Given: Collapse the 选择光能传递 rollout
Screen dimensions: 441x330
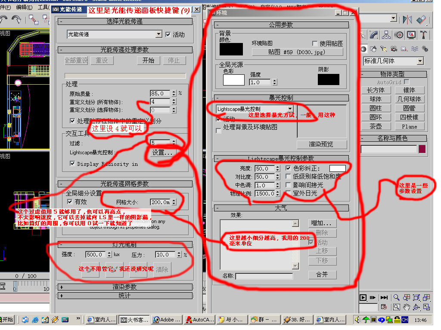Looking at the screenshot, I should point(124,21).
